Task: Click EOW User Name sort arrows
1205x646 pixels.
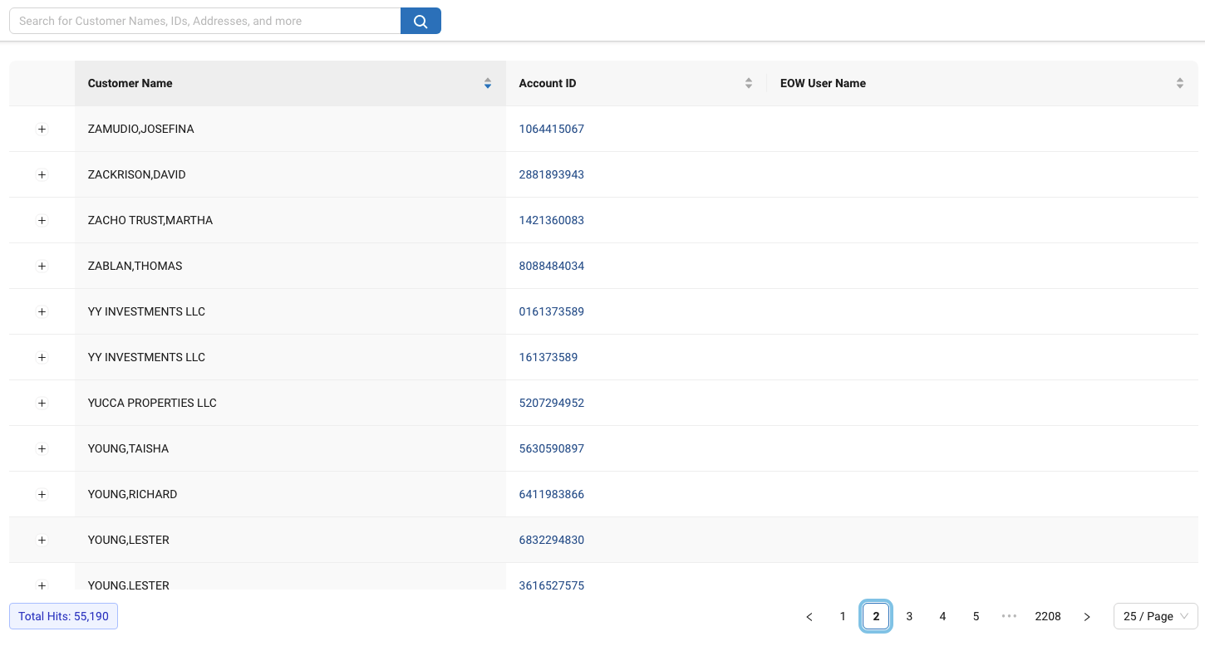Action: (x=1179, y=83)
